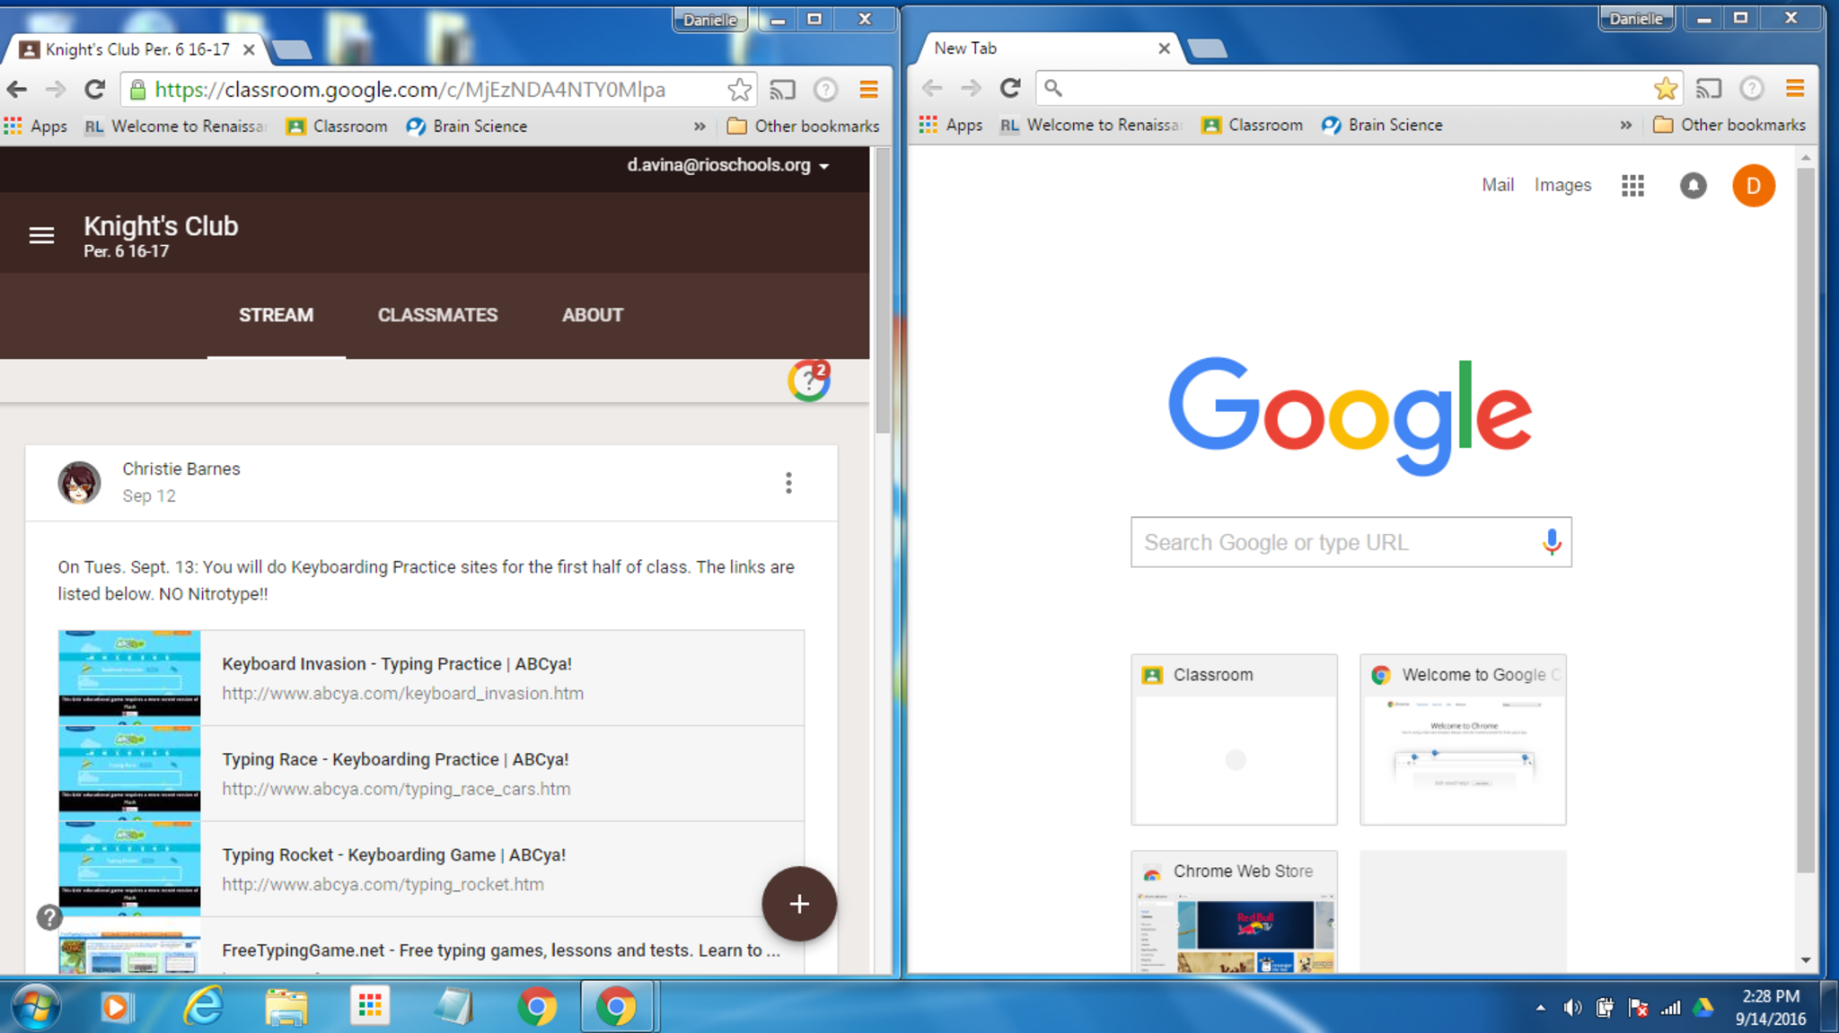The image size is (1839, 1033).
Task: Bookmark the Classroom page with star icon
Action: (x=739, y=90)
